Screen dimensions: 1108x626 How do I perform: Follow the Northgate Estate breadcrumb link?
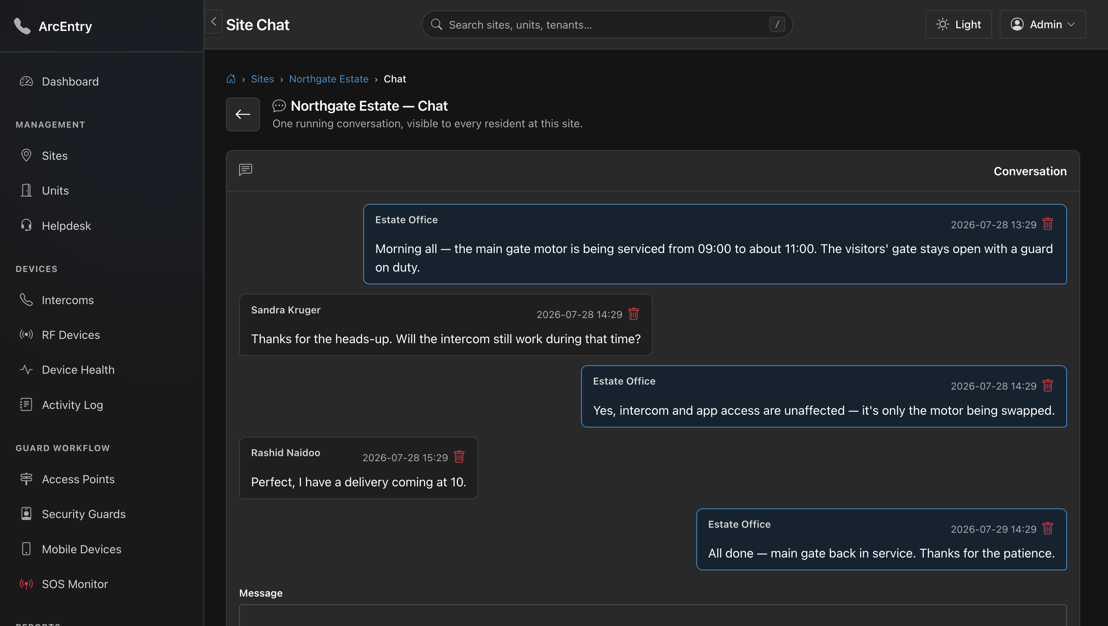(x=328, y=79)
